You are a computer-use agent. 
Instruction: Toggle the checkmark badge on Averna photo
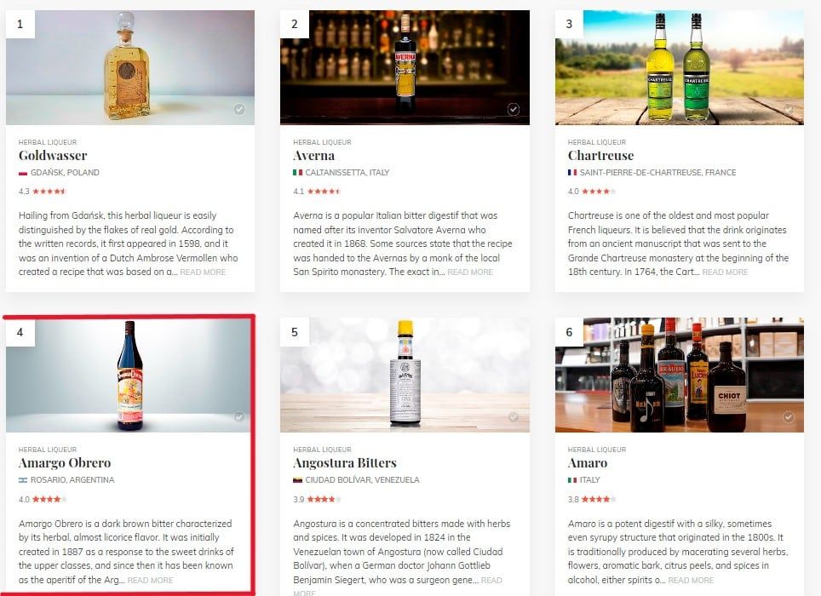[514, 109]
